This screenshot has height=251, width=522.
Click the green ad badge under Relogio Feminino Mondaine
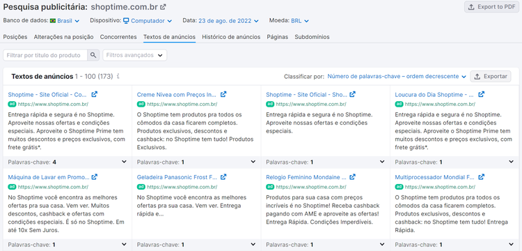pos(270,187)
